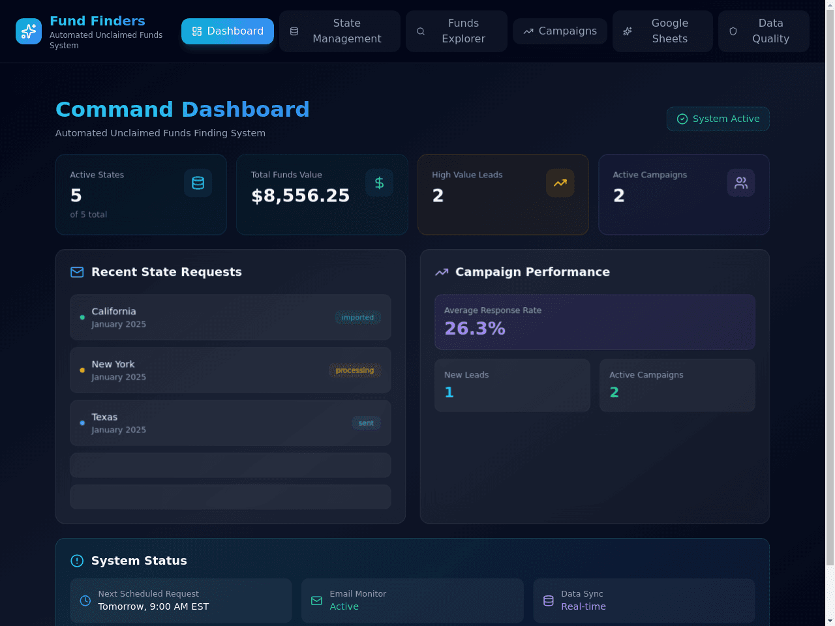Click the Fund Finders brand title
The height and width of the screenshot is (626, 835).
tap(97, 21)
